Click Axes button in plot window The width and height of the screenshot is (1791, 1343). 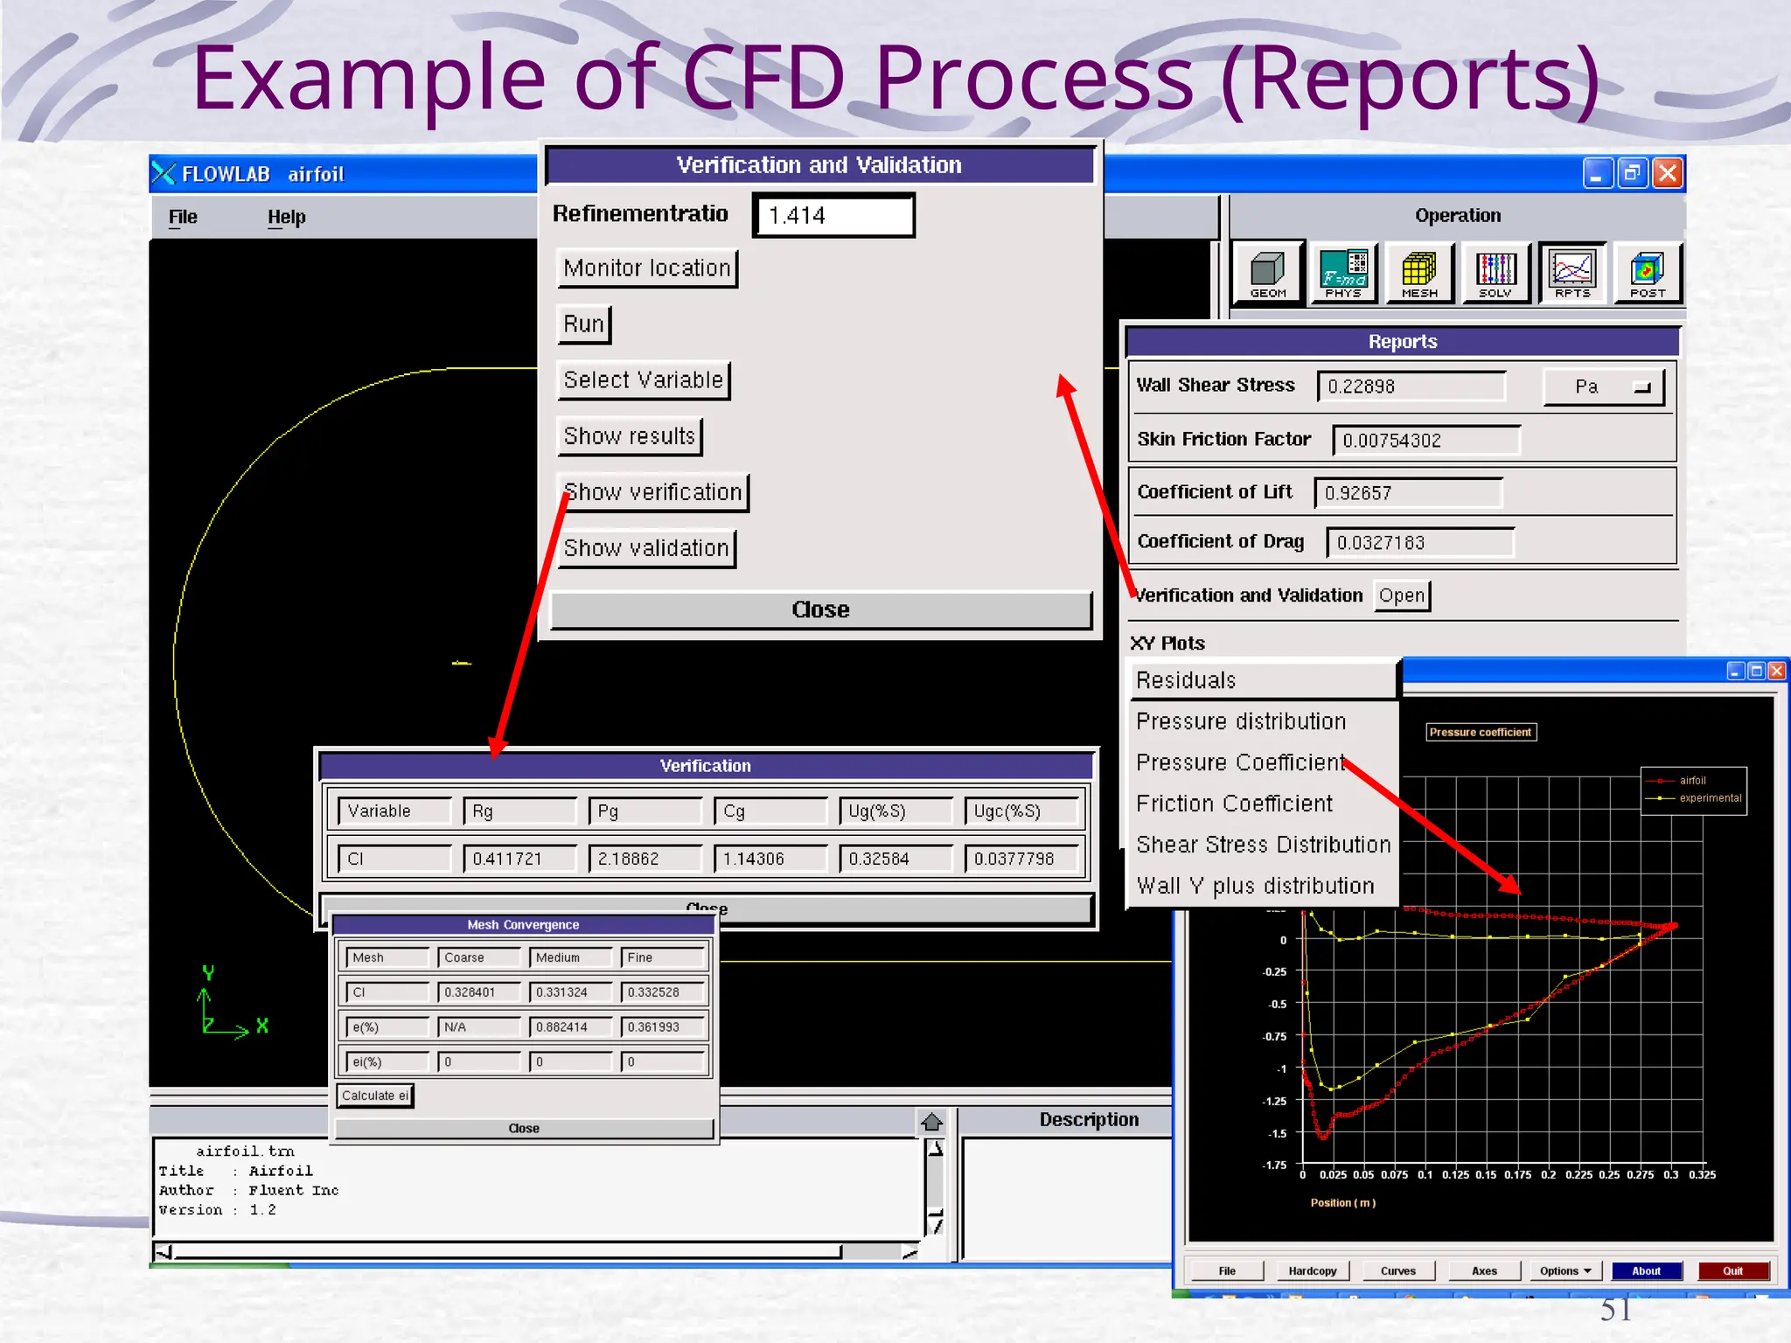click(1484, 1270)
